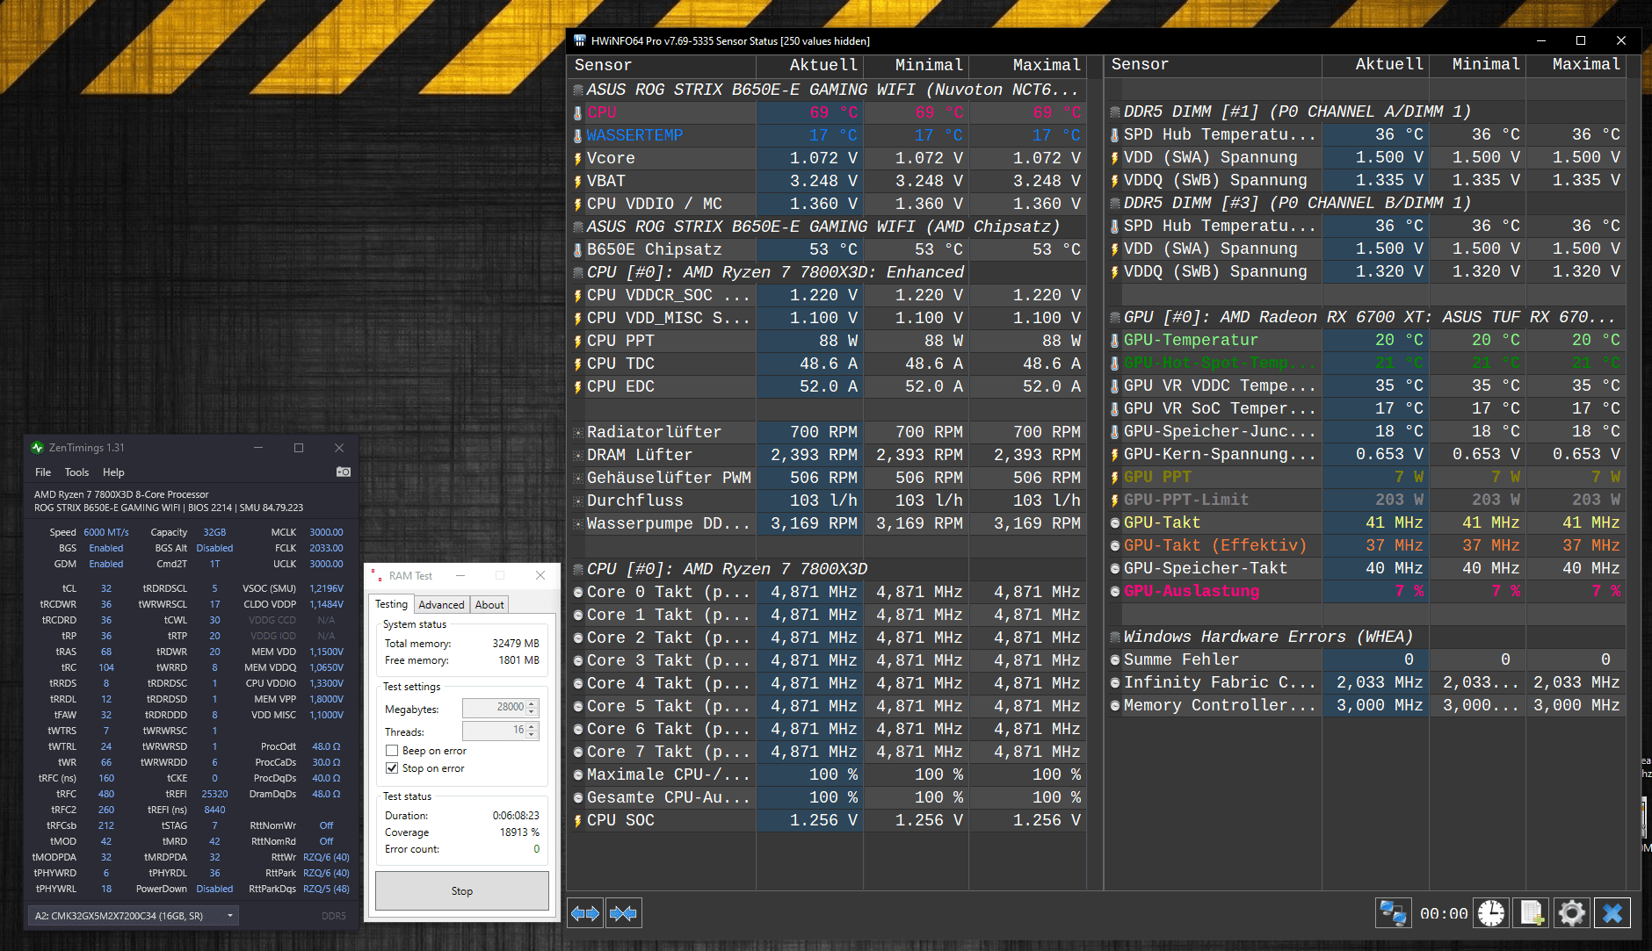
Task: Open the ZenTimings Tools menu
Action: click(x=76, y=472)
